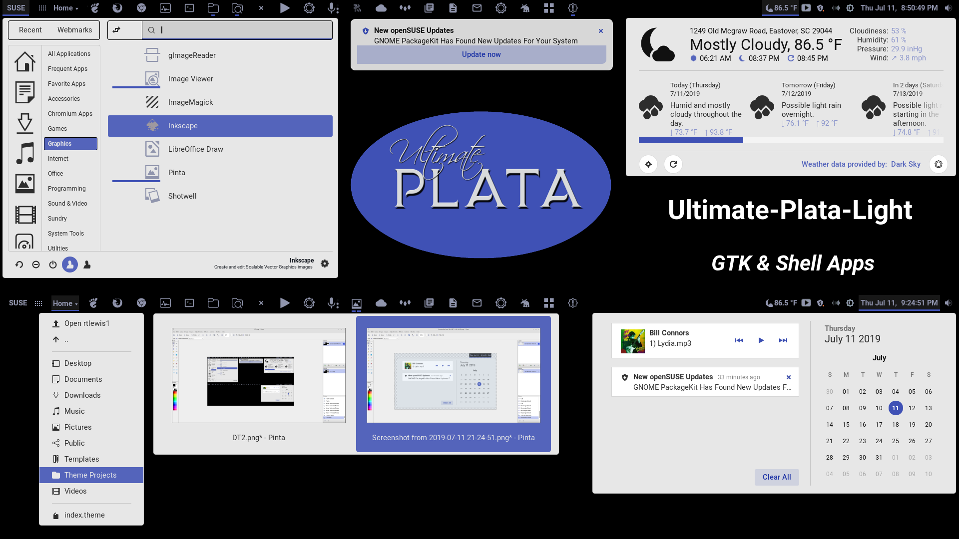This screenshot has height=539, width=959.
Task: Select the Internet category
Action: coord(58,159)
